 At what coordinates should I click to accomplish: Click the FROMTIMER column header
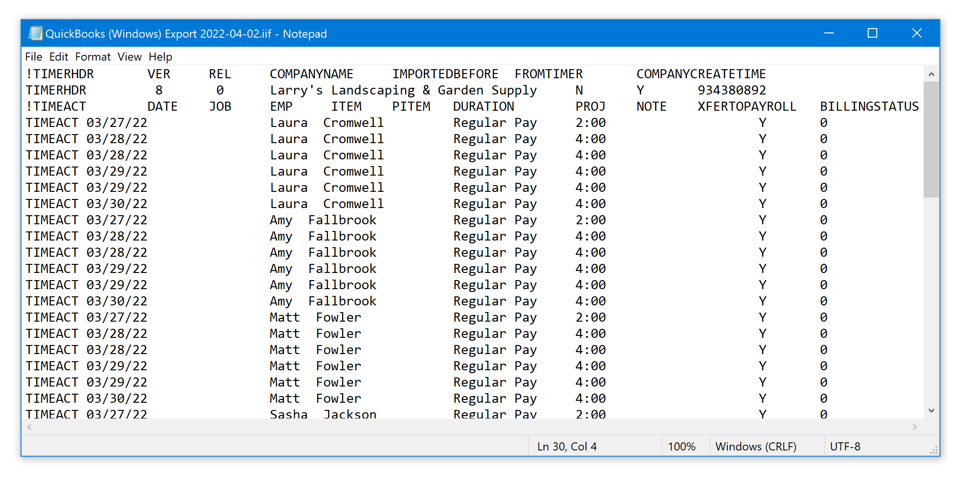pyautogui.click(x=549, y=74)
